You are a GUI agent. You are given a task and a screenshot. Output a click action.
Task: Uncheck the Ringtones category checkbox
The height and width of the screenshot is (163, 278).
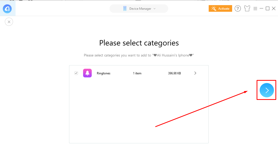coord(76,73)
